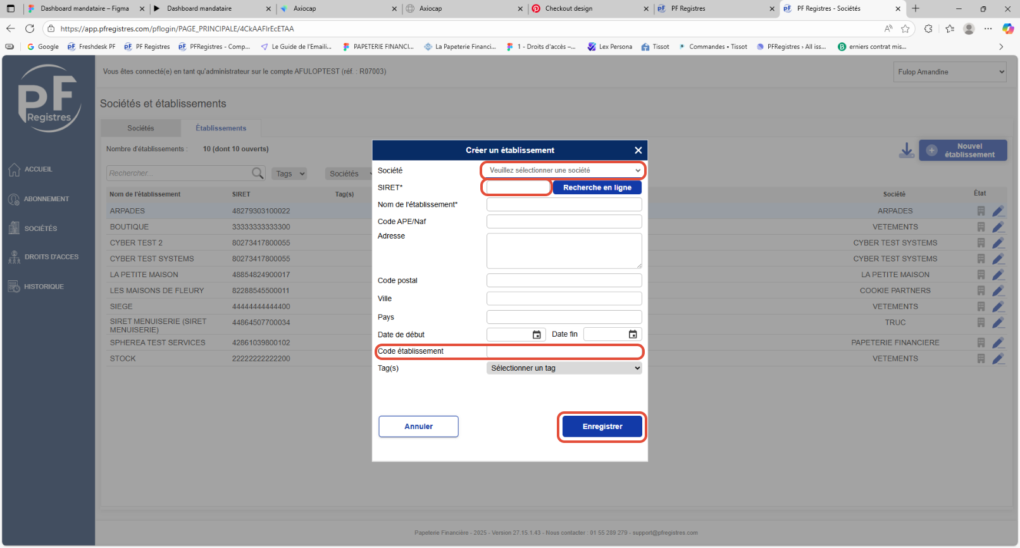Open the Copilot icon in the browser

[x=1008, y=28]
